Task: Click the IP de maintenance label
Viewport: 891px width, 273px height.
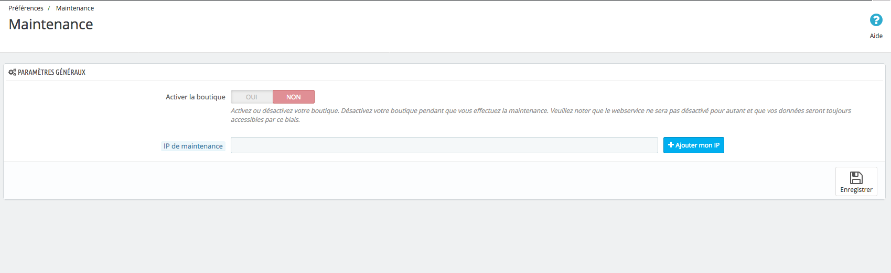Action: pyautogui.click(x=193, y=146)
